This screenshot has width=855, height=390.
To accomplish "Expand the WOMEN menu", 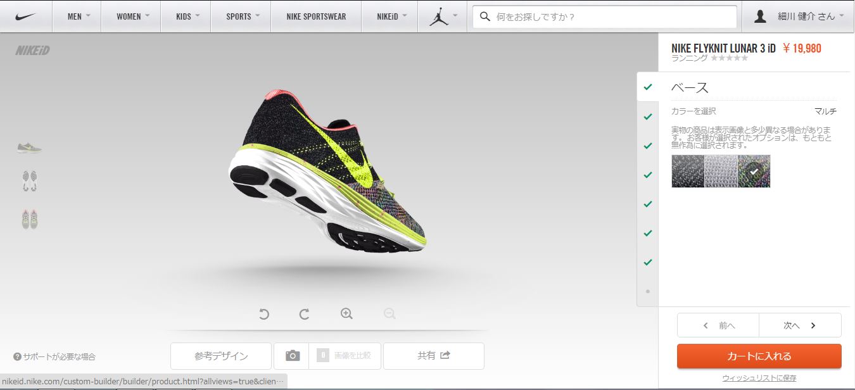I will click(x=133, y=16).
